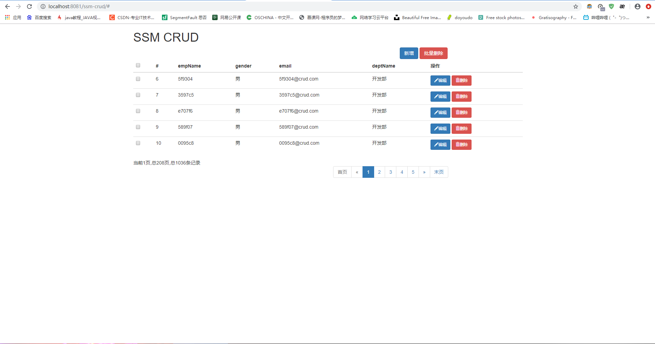Open the SegmentFault bookmark

pyautogui.click(x=184, y=17)
